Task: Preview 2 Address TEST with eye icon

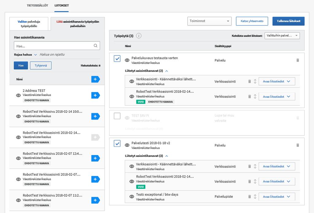Action: [x=18, y=95]
